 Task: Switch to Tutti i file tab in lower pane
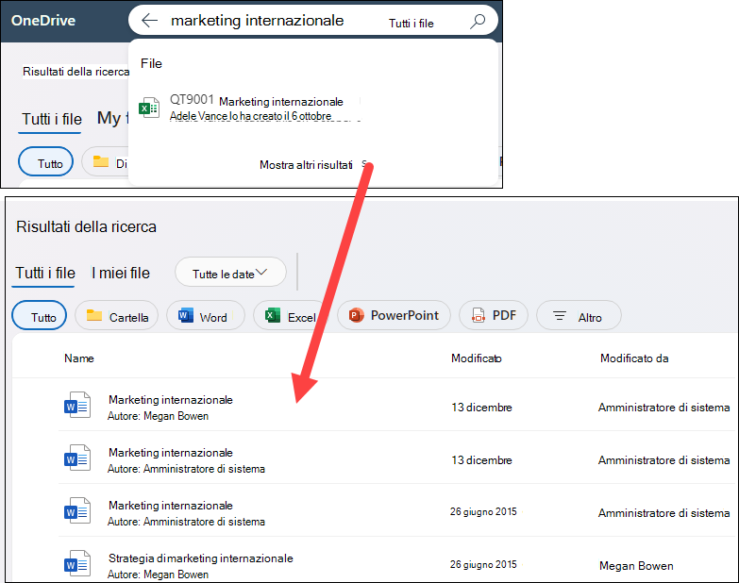(x=44, y=274)
